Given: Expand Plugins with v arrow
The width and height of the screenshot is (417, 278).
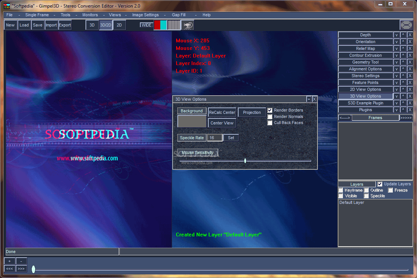Looking at the screenshot, I should (397, 110).
